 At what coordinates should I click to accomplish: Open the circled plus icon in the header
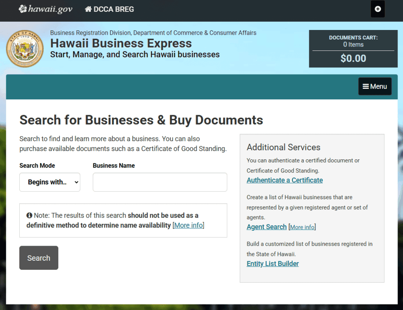tap(377, 9)
